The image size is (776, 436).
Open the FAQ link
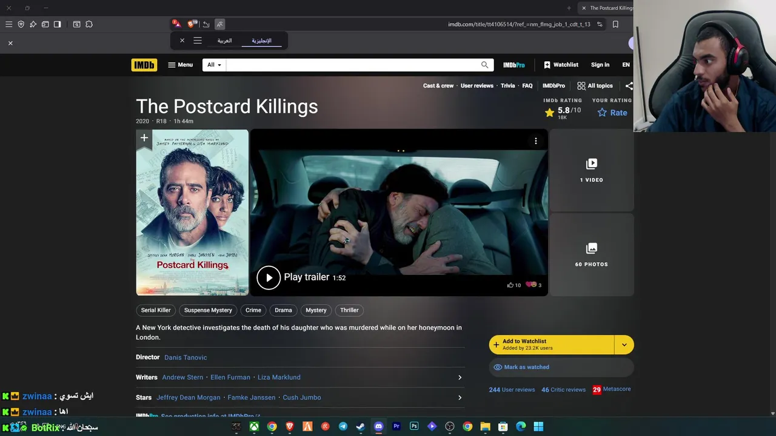pyautogui.click(x=527, y=86)
